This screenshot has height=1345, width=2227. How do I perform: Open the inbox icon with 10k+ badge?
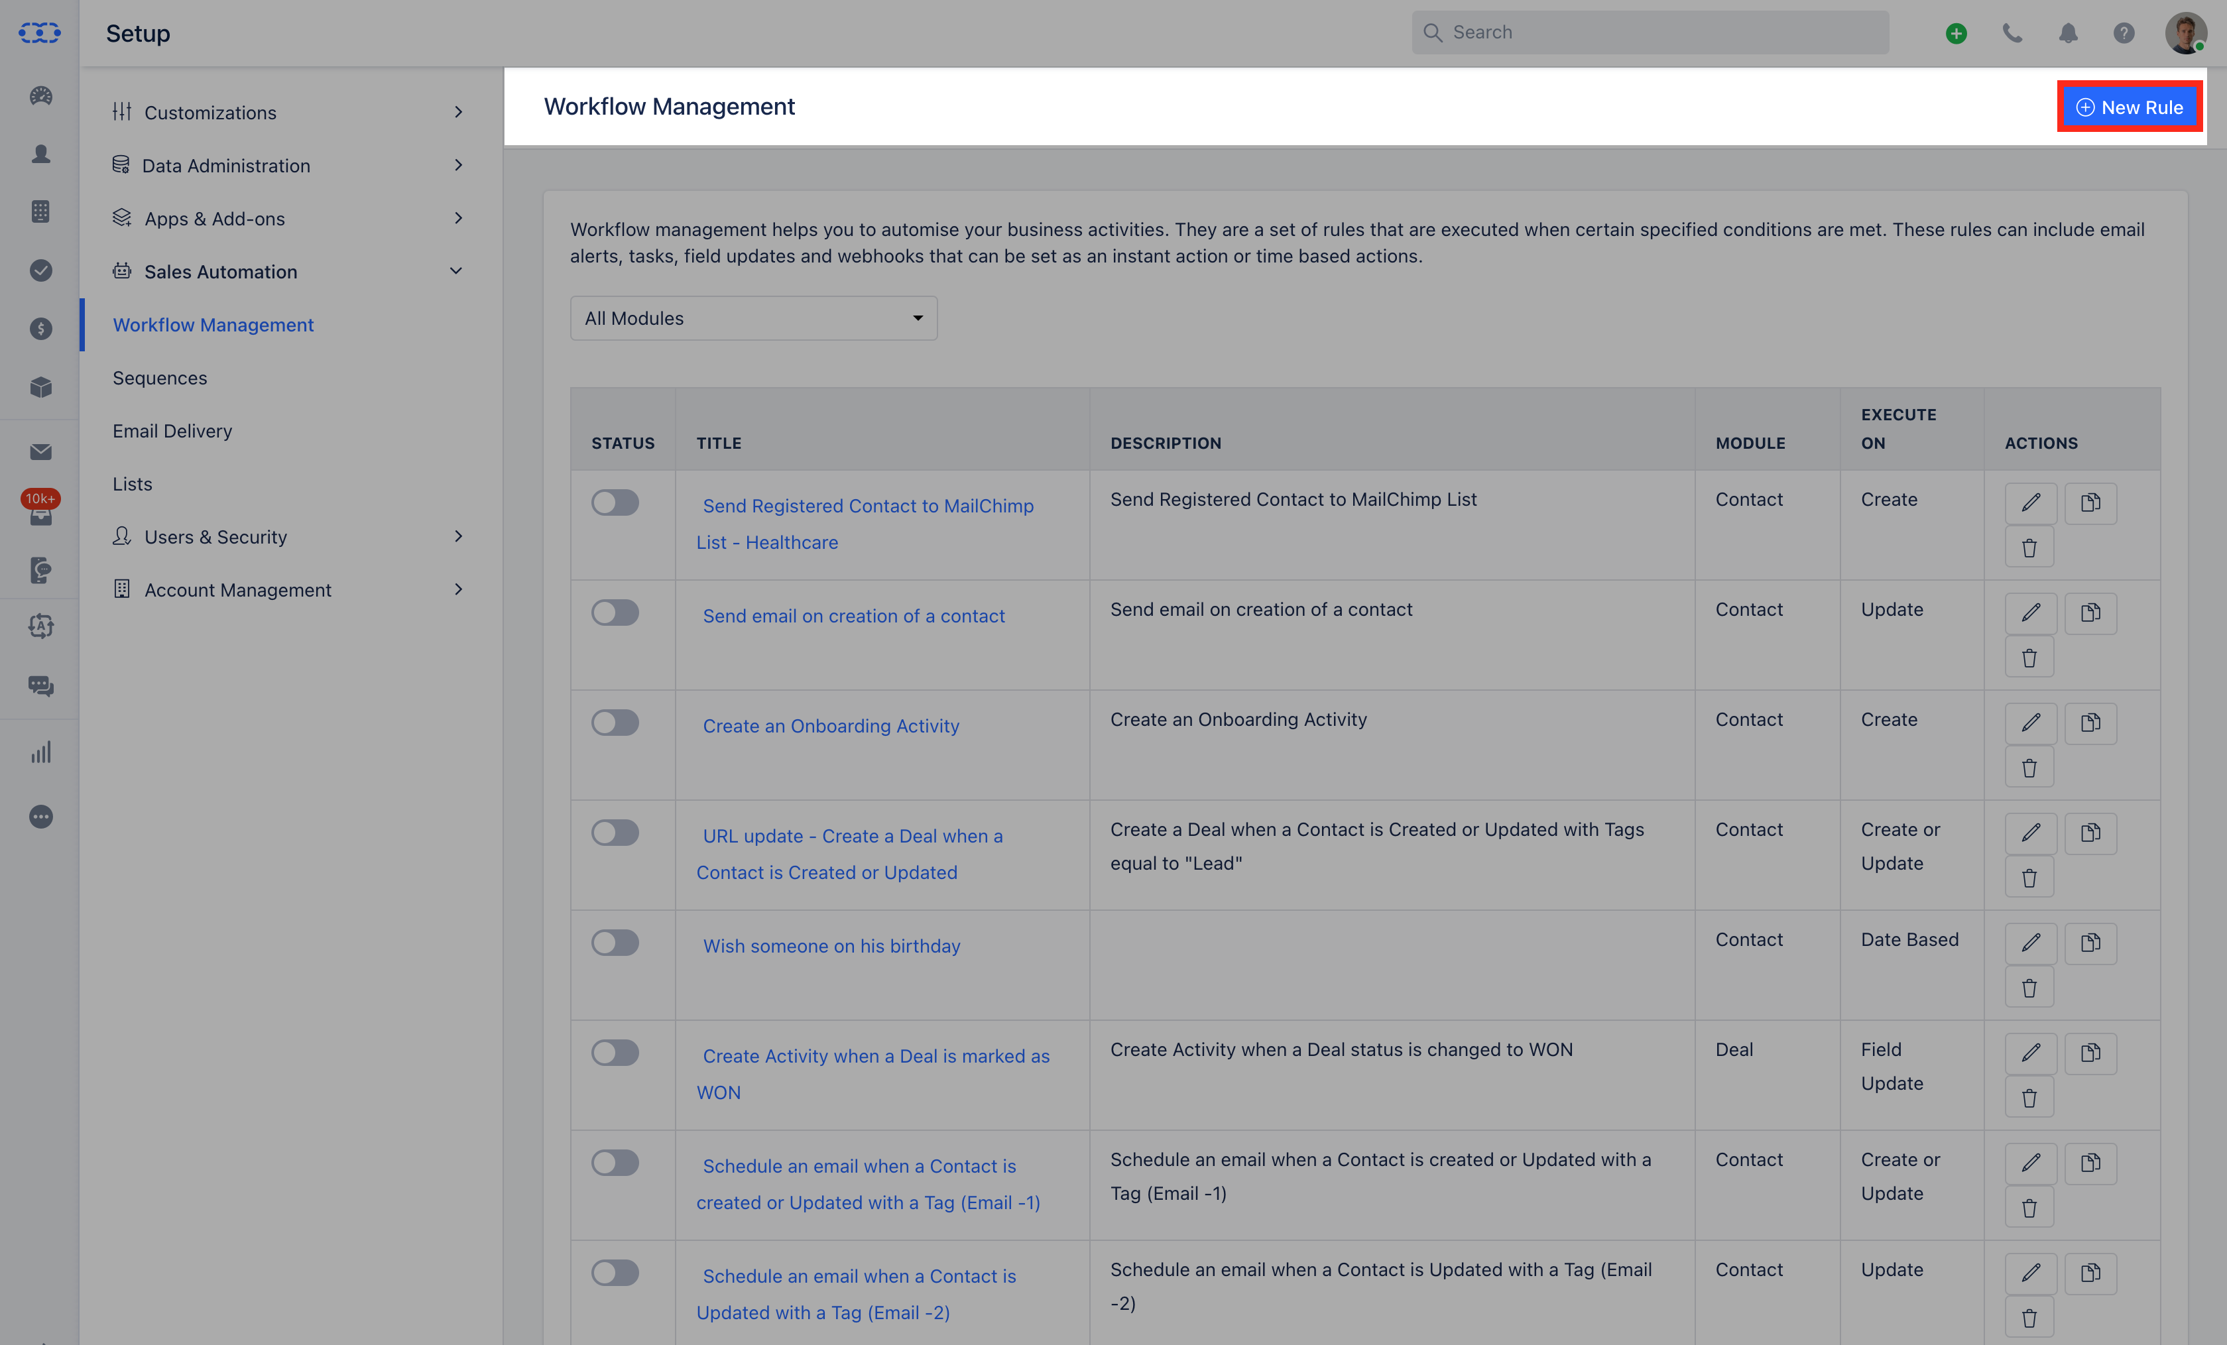(x=40, y=510)
